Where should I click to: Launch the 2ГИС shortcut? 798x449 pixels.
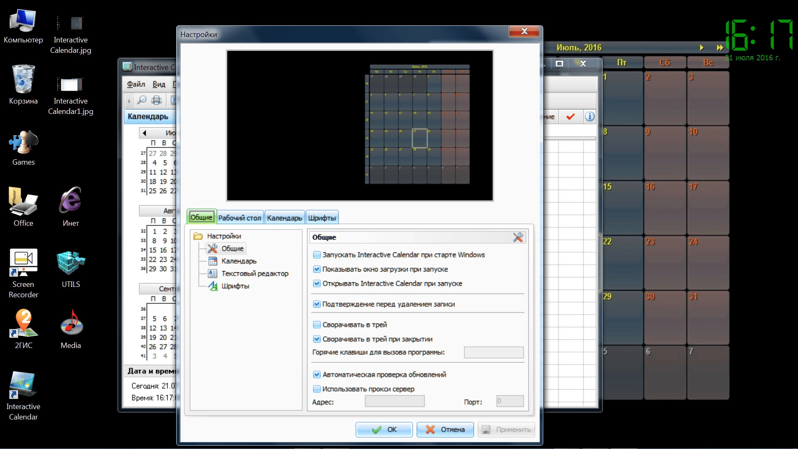pyautogui.click(x=23, y=329)
